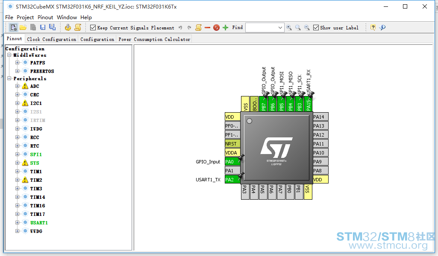This screenshot has width=438, height=256.
Task: Select the WWDG peripheral tree item
Action: pos(36,231)
